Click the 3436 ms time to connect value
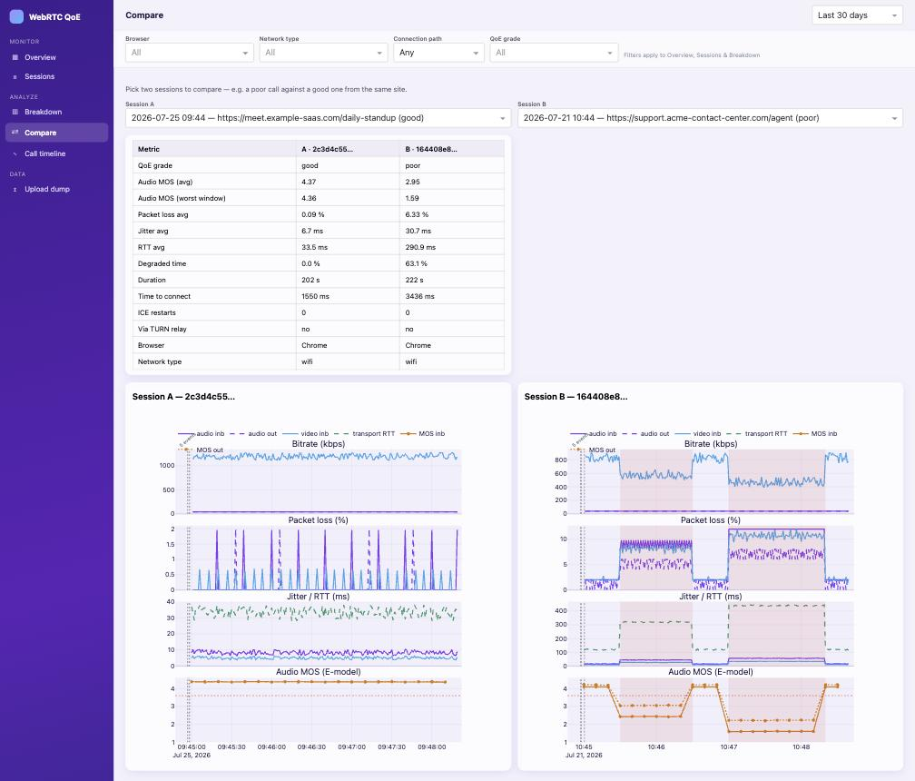The height and width of the screenshot is (781, 915). [419, 296]
